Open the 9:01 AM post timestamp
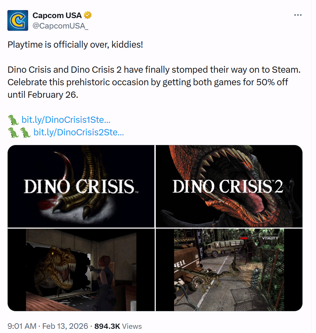 click(22, 326)
